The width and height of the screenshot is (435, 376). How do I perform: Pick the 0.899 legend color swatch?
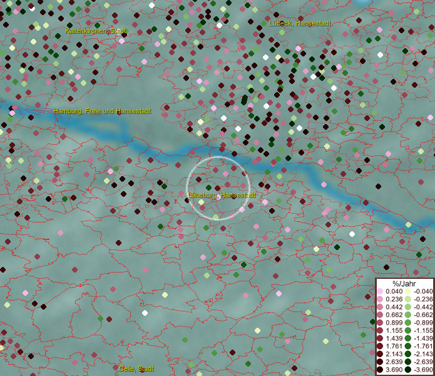coord(380,323)
